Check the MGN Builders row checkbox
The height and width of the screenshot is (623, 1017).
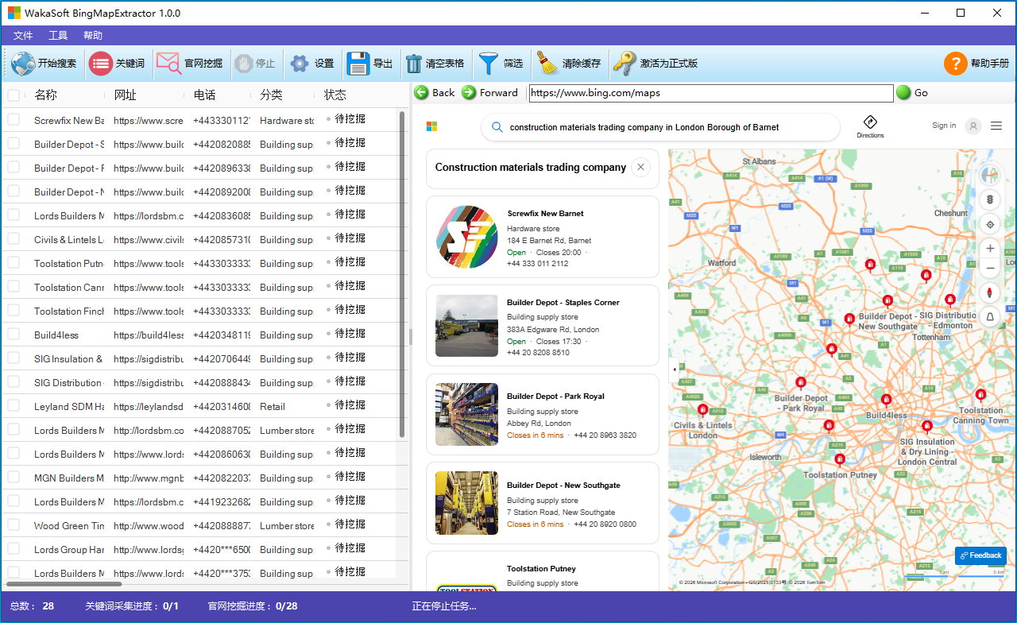[x=14, y=478]
